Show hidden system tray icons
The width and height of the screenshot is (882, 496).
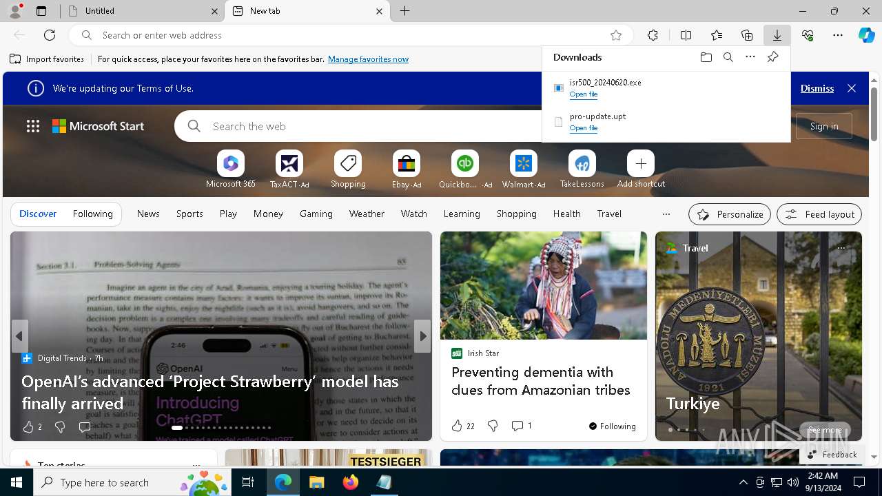pos(743,482)
